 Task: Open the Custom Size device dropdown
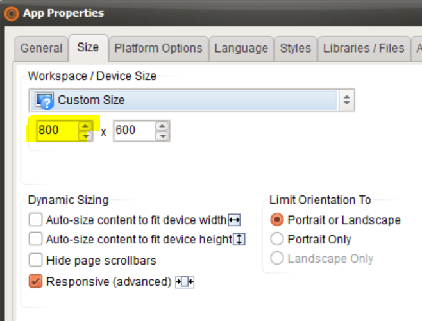192,101
